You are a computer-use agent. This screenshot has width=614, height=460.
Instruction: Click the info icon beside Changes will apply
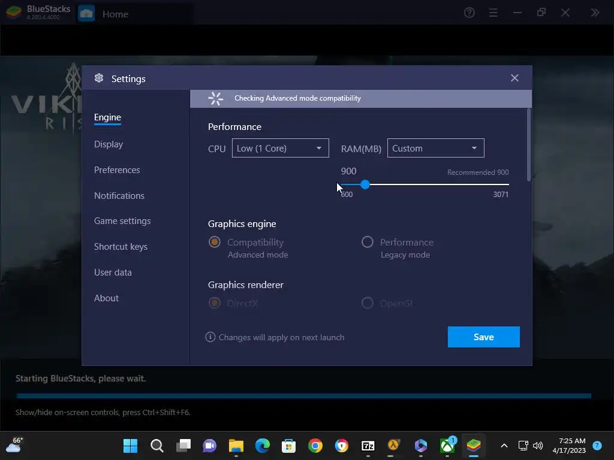pos(210,337)
